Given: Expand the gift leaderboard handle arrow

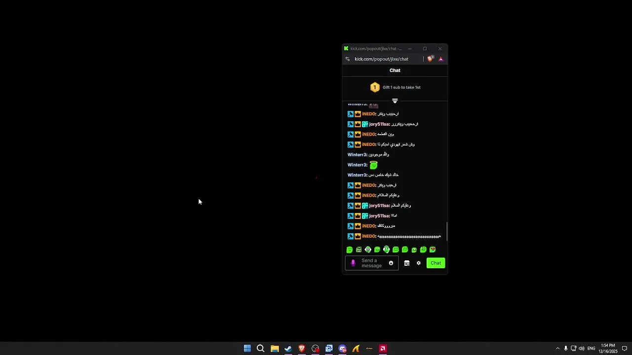Looking at the screenshot, I should point(395,101).
